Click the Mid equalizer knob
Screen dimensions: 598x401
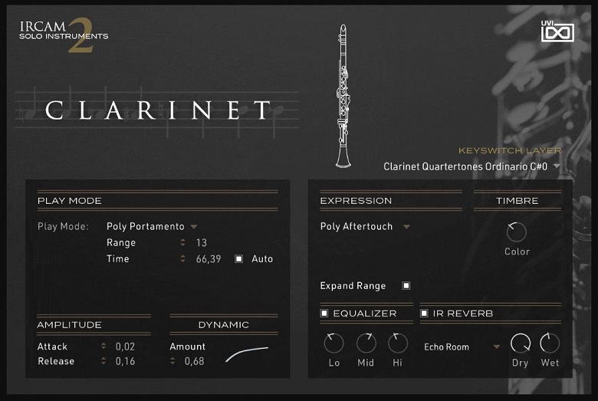(366, 343)
